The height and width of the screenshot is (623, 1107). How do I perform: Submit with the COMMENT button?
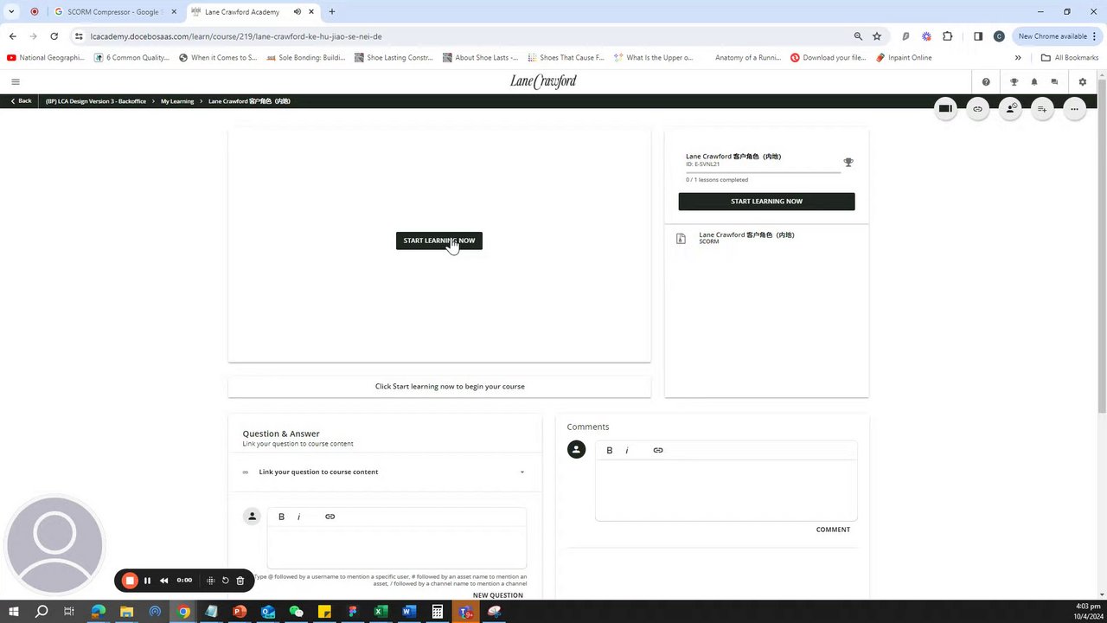[x=833, y=530]
